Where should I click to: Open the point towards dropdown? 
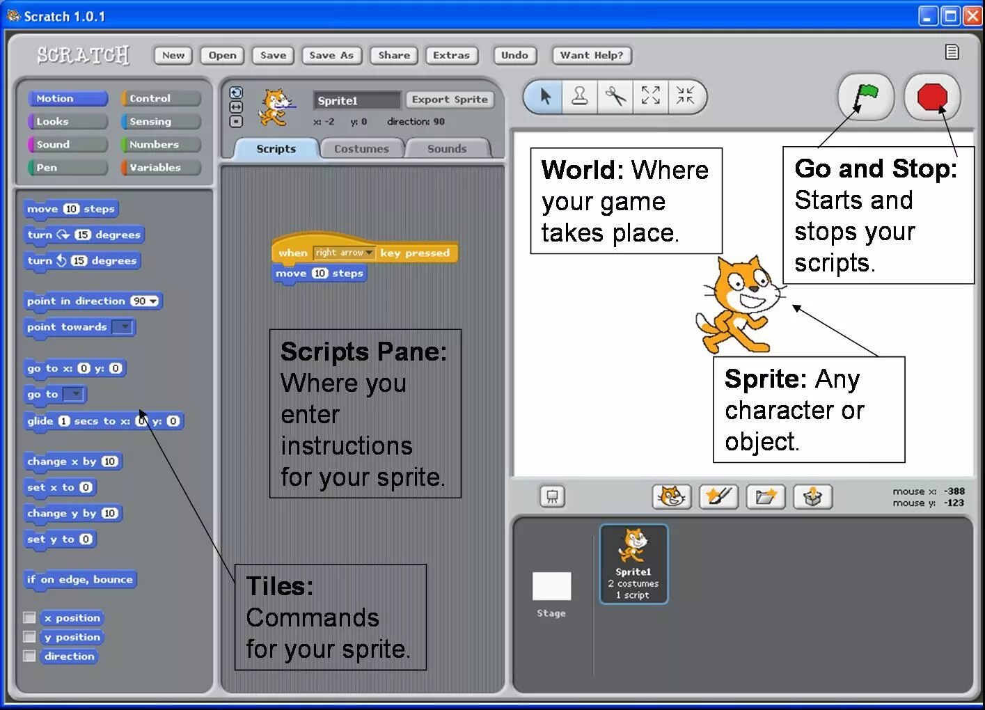(x=123, y=327)
